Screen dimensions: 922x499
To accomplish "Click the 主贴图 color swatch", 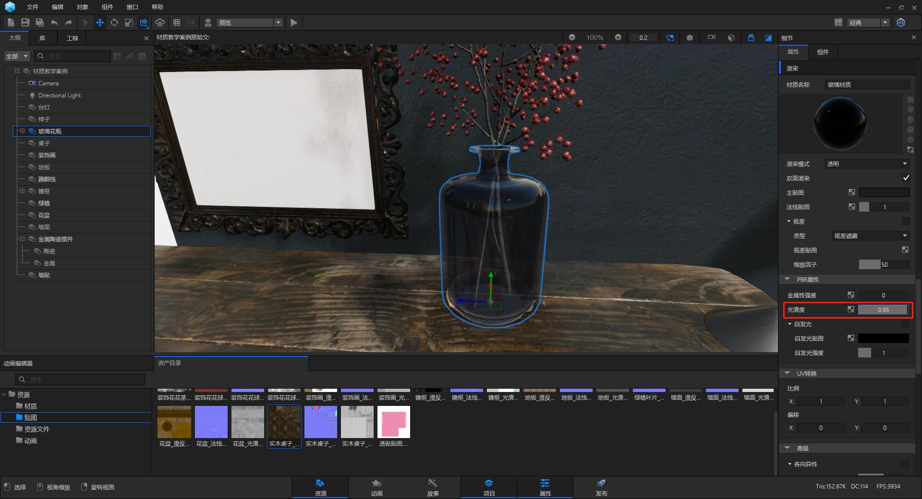I will [x=884, y=192].
